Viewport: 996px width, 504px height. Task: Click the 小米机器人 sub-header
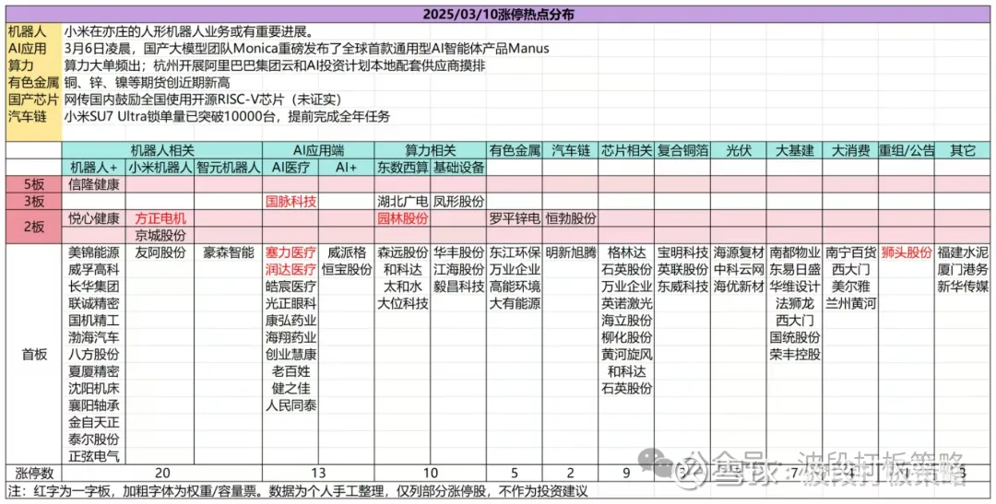coord(160,168)
